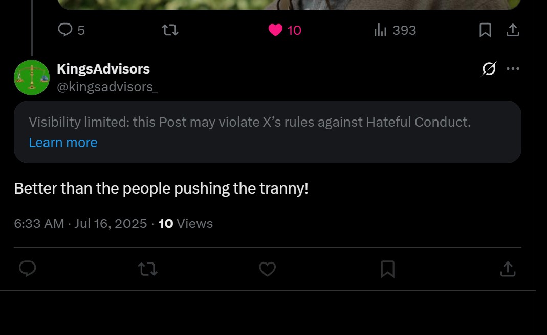
Task: Open the image attached to the upper post
Action: 289,5
